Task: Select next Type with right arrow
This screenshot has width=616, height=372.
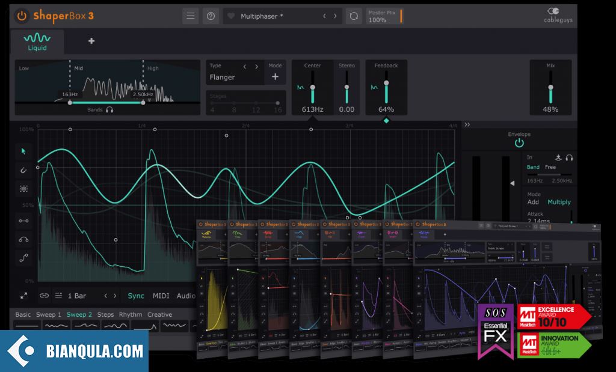Action: coord(256,67)
